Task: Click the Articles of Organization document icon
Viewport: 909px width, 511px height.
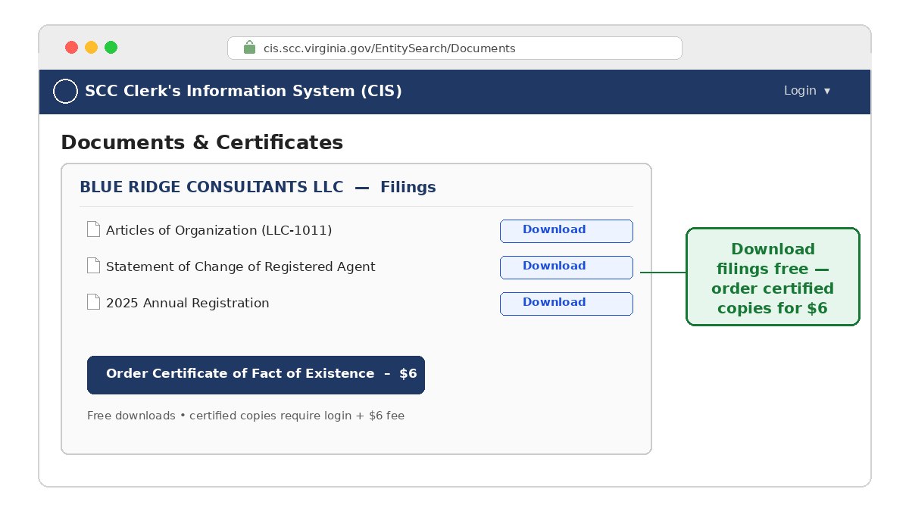Action: click(x=93, y=229)
